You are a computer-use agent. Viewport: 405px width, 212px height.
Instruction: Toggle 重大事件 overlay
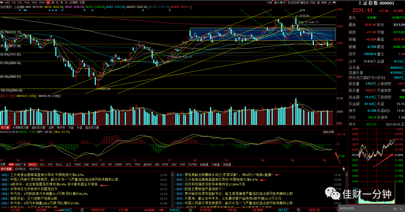tap(280, 2)
